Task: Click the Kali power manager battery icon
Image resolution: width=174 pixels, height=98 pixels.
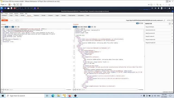Action: [x=162, y=8]
